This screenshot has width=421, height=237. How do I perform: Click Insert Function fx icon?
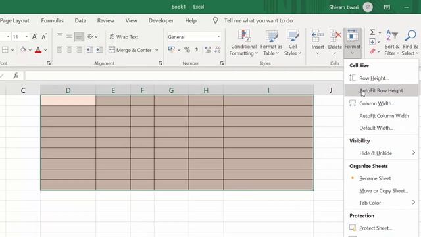tap(16, 76)
